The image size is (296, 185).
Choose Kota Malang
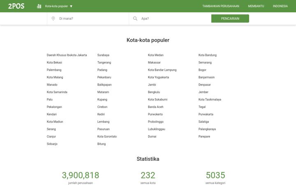point(55,77)
